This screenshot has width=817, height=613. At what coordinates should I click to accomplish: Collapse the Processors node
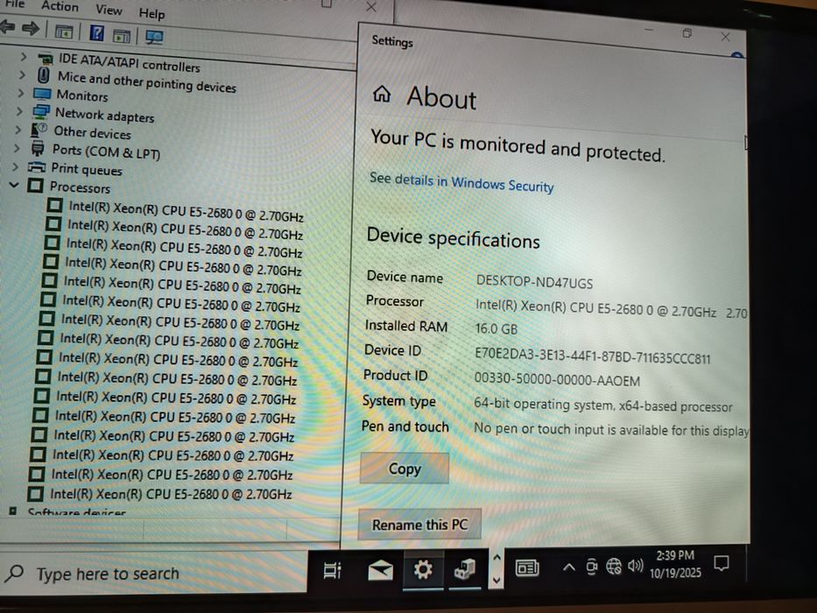tap(14, 184)
